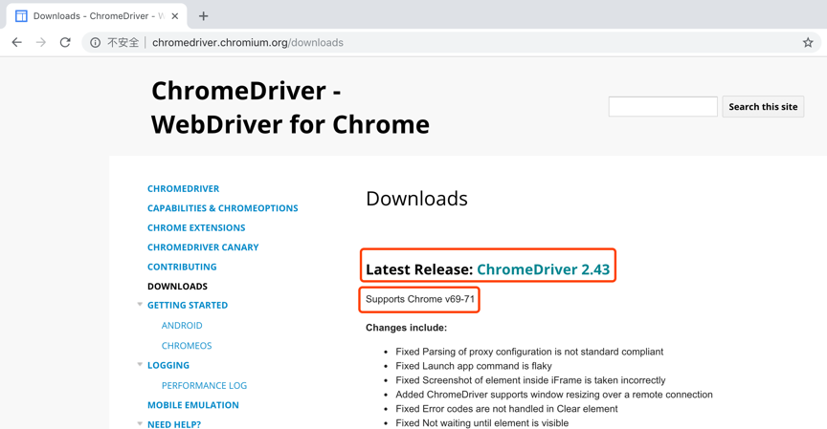Open the Contributing sidebar link

182,267
